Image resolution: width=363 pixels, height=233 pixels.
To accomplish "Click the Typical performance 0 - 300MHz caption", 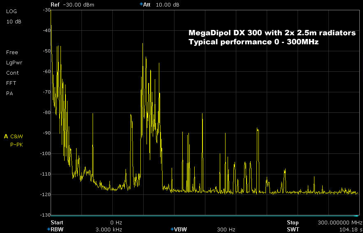I will (254, 42).
